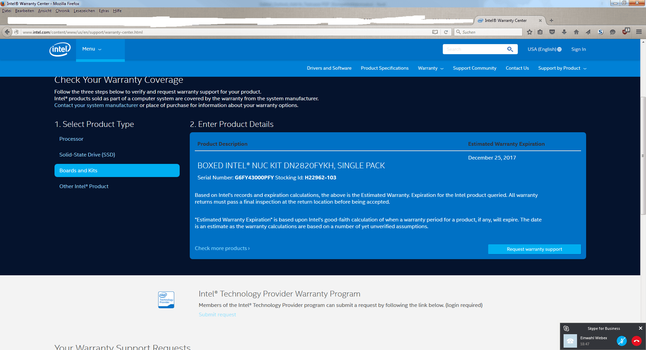The image size is (646, 350).
Task: Hang up the Skype Einwahl Webex call
Action: pyautogui.click(x=637, y=341)
